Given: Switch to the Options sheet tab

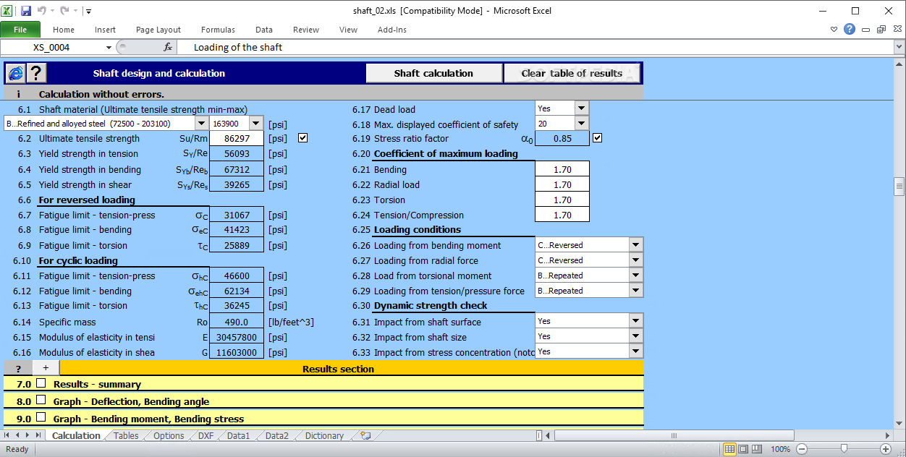Looking at the screenshot, I should (x=169, y=435).
